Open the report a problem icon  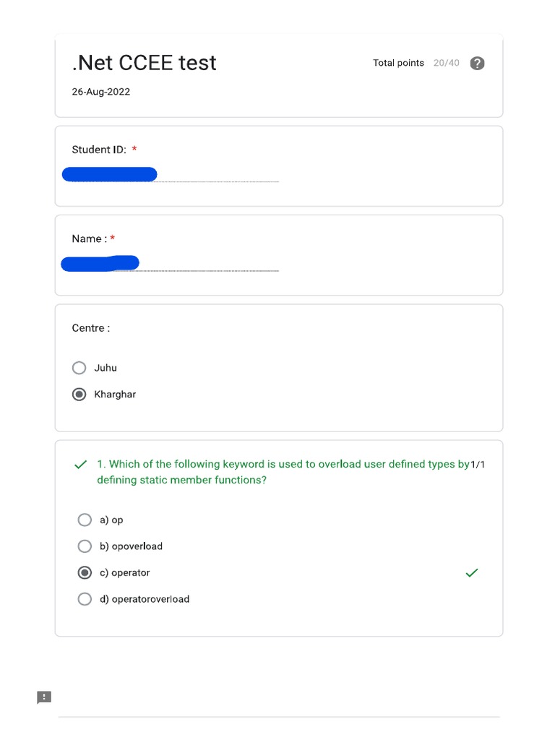pyautogui.click(x=44, y=697)
